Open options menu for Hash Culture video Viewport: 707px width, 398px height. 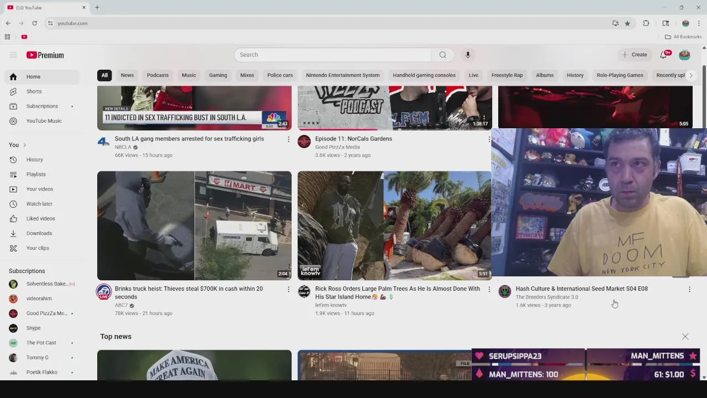tap(689, 289)
